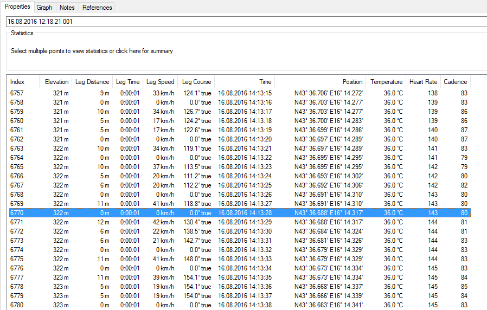
Task: Click the point at time 14:13:21
Action: click(x=245, y=148)
